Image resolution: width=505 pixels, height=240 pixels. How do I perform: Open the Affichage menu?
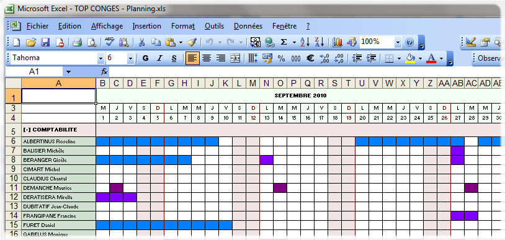pos(107,26)
